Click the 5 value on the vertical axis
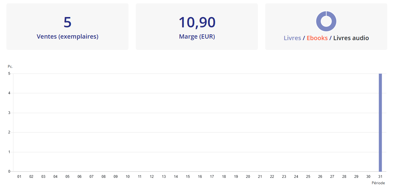 [9, 74]
